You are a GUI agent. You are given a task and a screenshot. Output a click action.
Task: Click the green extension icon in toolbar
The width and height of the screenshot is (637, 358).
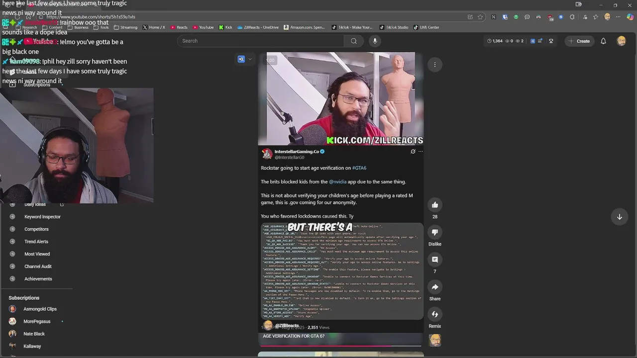click(x=516, y=17)
